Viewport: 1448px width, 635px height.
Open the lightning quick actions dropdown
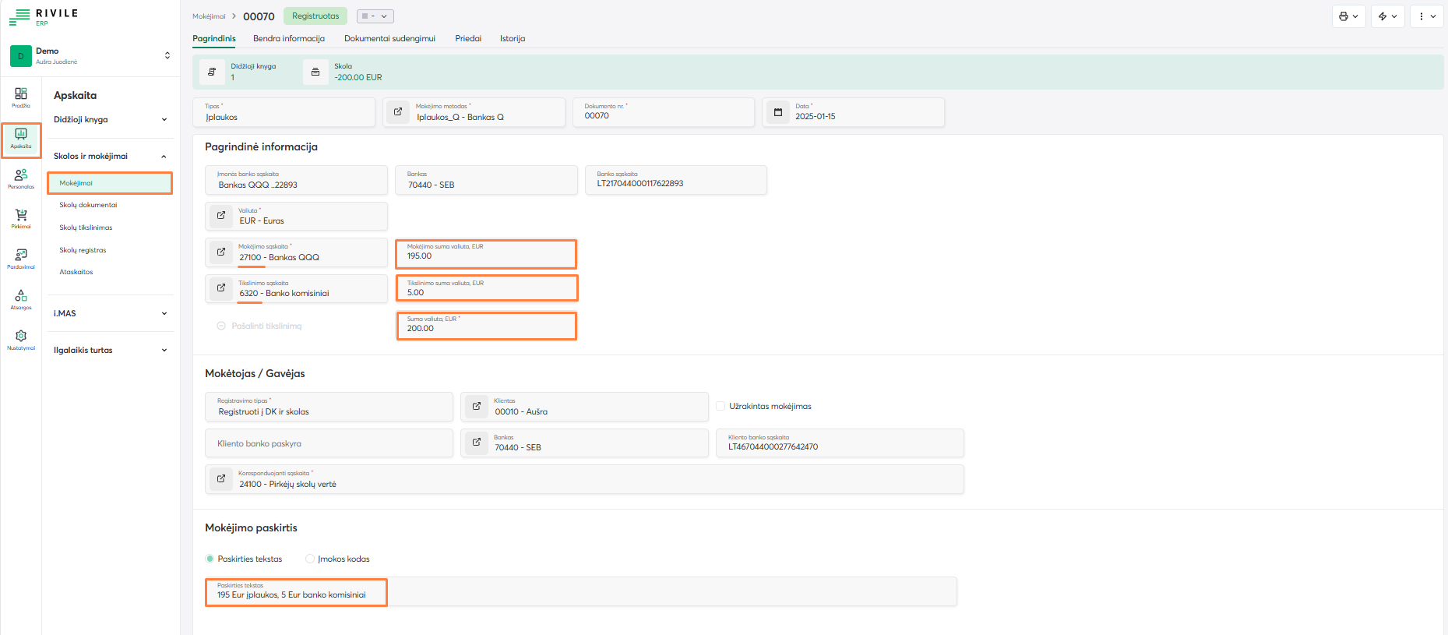click(x=1387, y=16)
